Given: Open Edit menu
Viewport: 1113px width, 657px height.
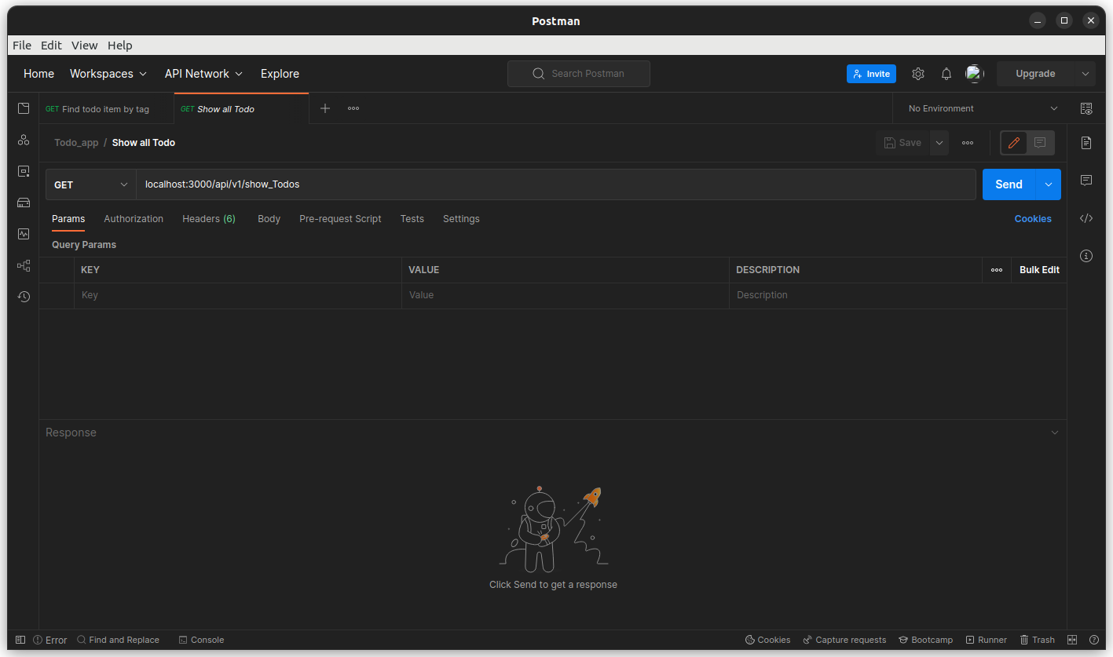Looking at the screenshot, I should pyautogui.click(x=51, y=46).
